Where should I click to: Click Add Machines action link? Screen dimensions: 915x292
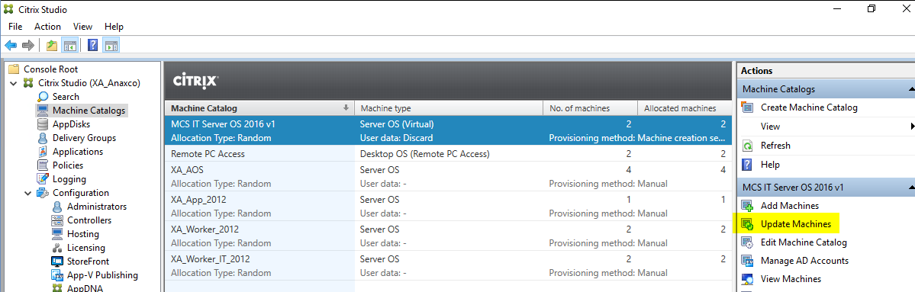click(x=790, y=206)
